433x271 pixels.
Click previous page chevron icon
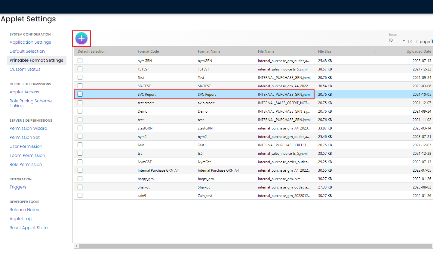click(x=416, y=42)
